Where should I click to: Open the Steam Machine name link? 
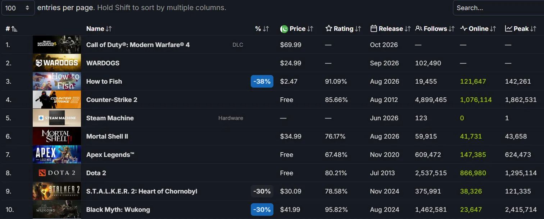point(110,118)
